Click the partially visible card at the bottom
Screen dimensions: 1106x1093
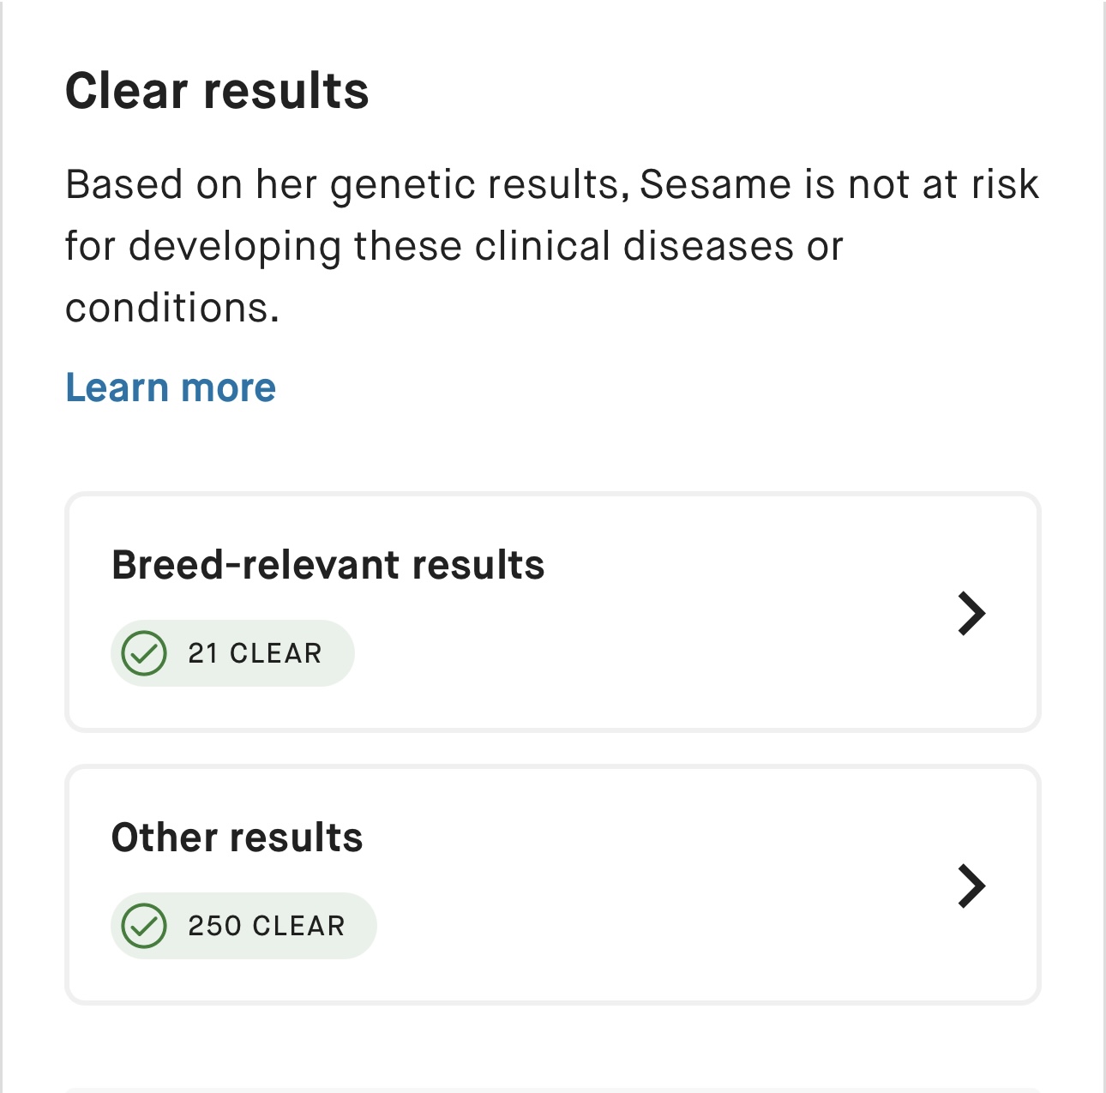point(553,1090)
